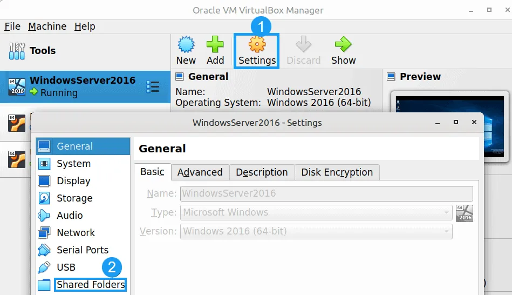Switch to the Disk Encryption tab

pyautogui.click(x=337, y=172)
